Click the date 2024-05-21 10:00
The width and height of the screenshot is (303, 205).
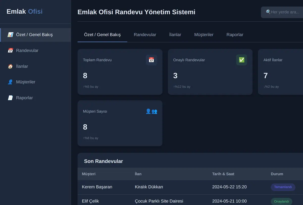230,201
